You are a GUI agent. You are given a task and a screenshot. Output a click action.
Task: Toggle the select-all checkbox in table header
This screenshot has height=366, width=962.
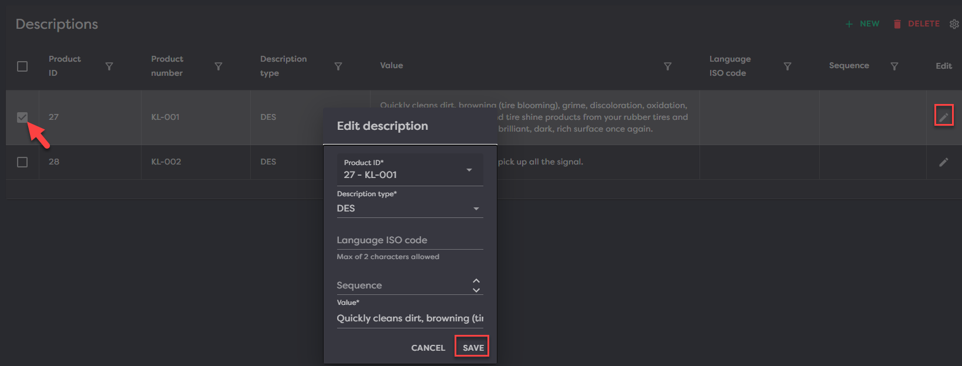pyautogui.click(x=22, y=66)
